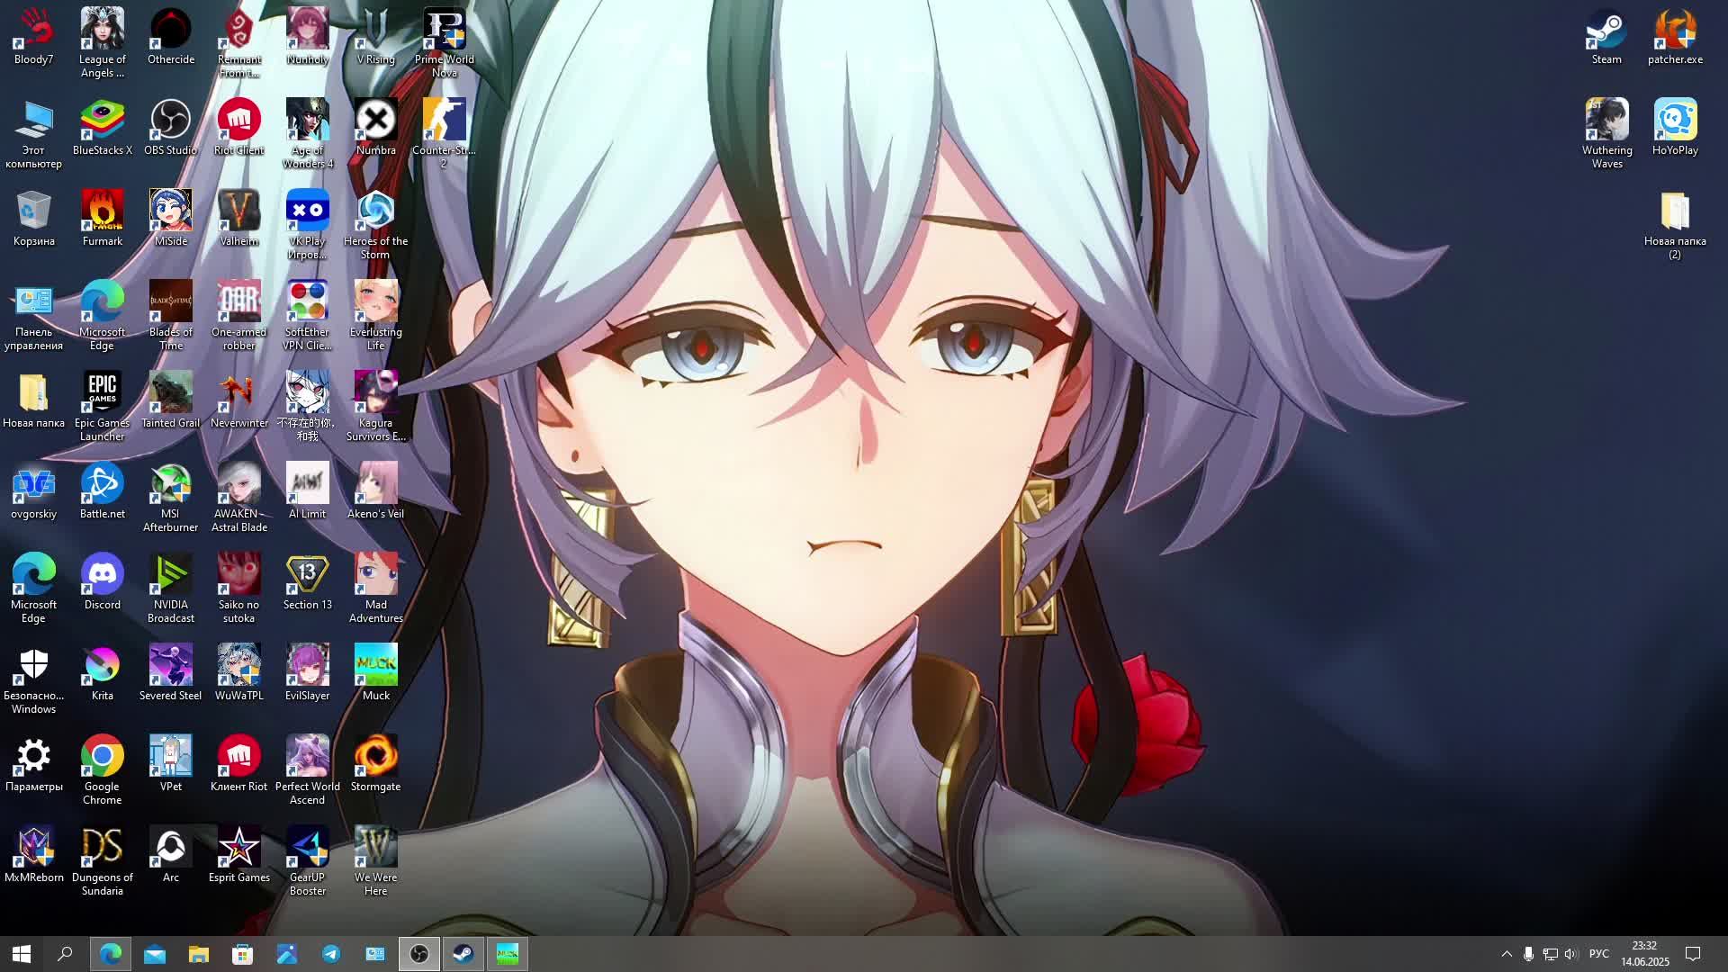Open Параметры settings gear icon
Image resolution: width=1728 pixels, height=972 pixels.
point(33,764)
